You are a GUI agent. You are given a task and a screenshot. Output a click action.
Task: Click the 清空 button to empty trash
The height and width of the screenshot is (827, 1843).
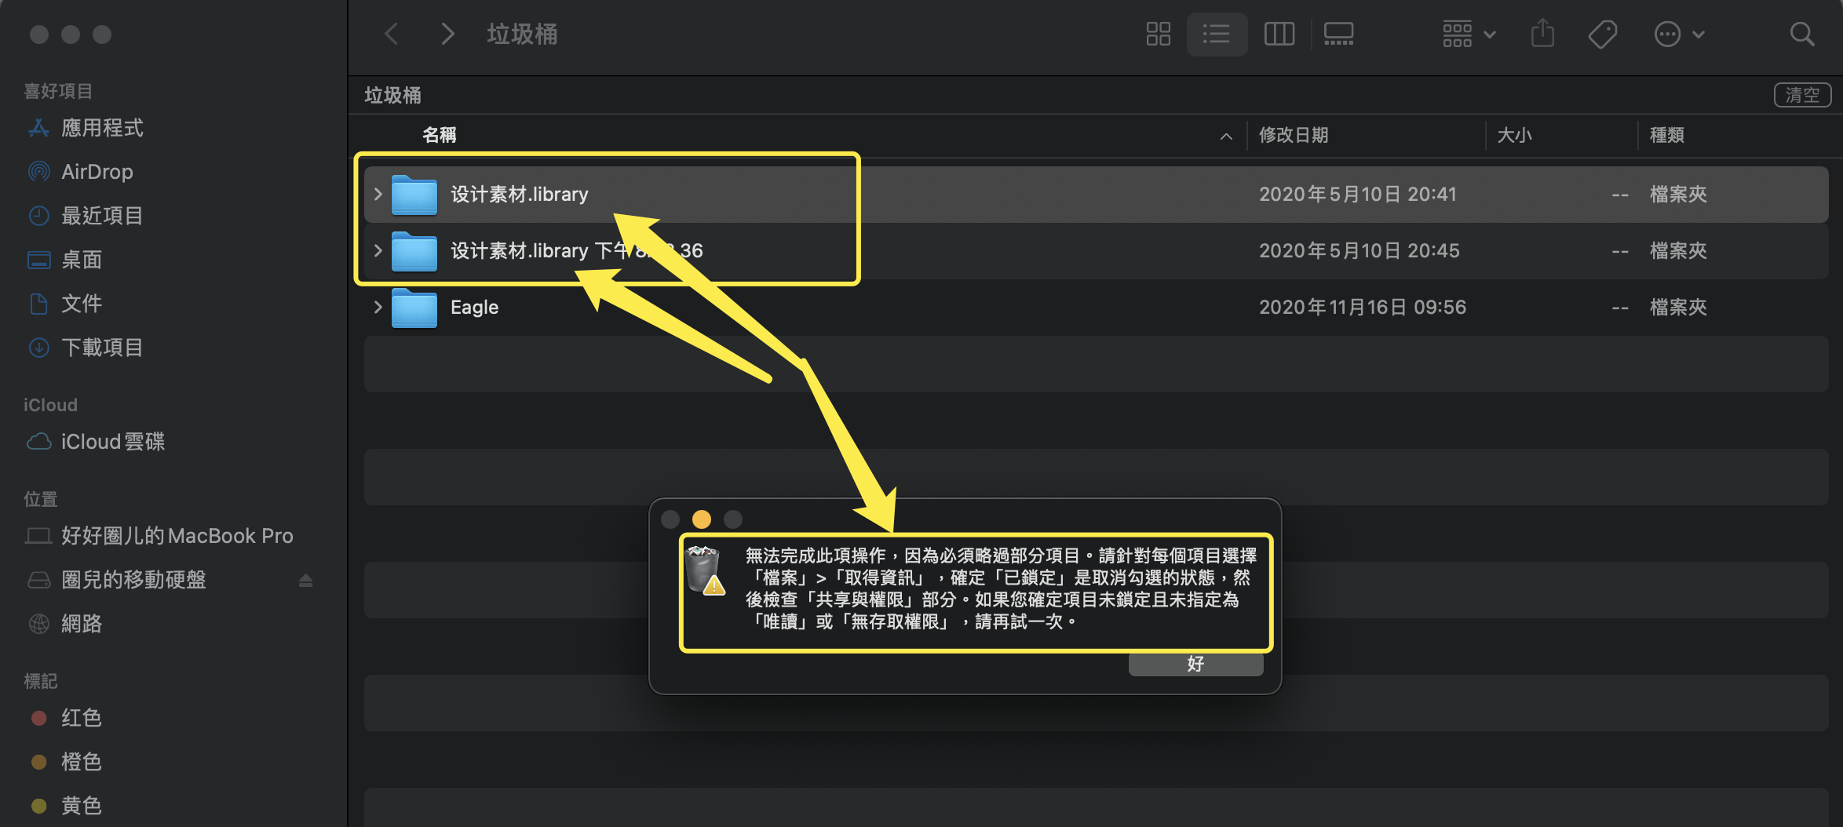tap(1802, 95)
